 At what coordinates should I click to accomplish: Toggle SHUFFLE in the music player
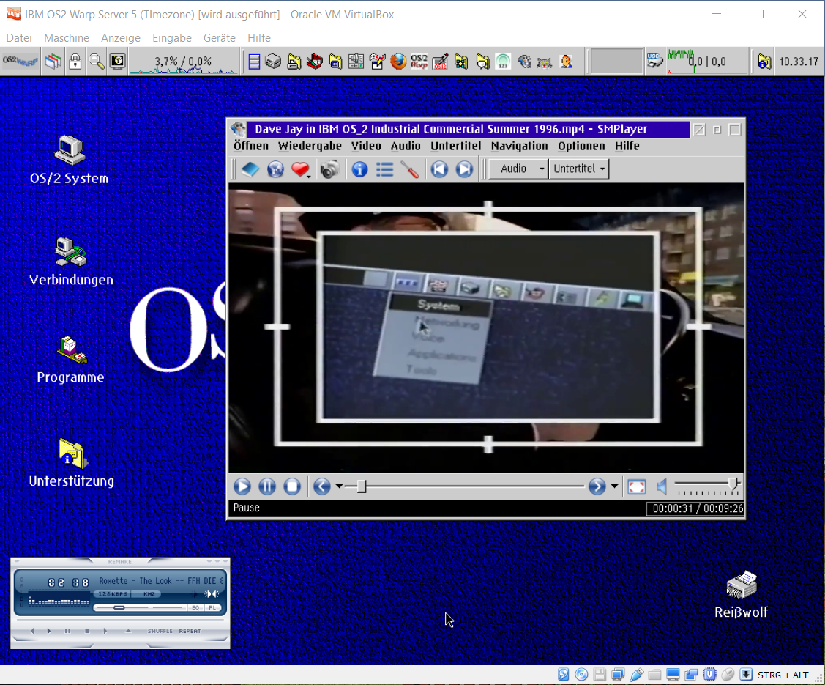pos(160,631)
